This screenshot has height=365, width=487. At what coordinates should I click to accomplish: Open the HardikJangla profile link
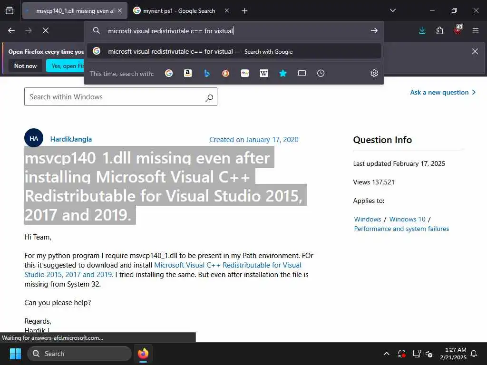[x=71, y=139]
